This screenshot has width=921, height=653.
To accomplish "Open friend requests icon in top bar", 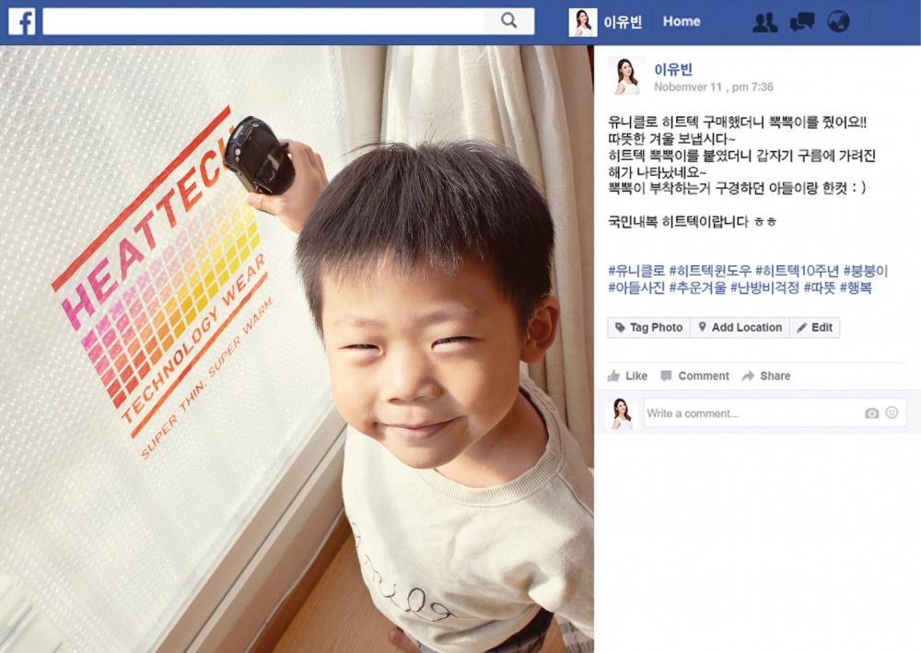I will pyautogui.click(x=764, y=22).
